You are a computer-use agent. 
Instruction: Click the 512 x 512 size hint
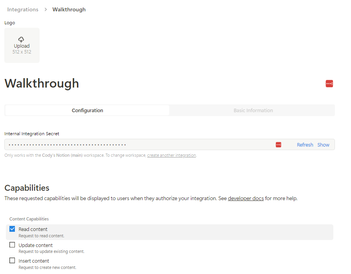pyautogui.click(x=22, y=52)
